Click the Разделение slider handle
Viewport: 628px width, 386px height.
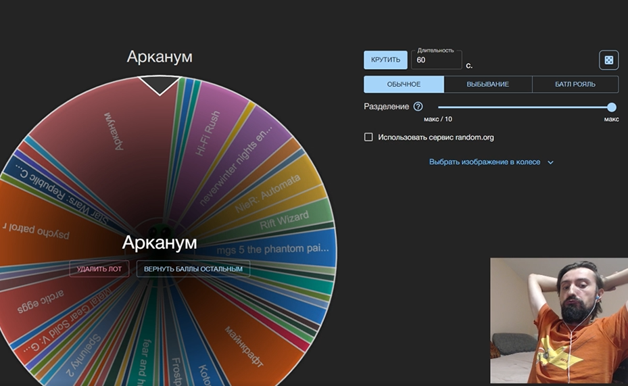(x=612, y=107)
